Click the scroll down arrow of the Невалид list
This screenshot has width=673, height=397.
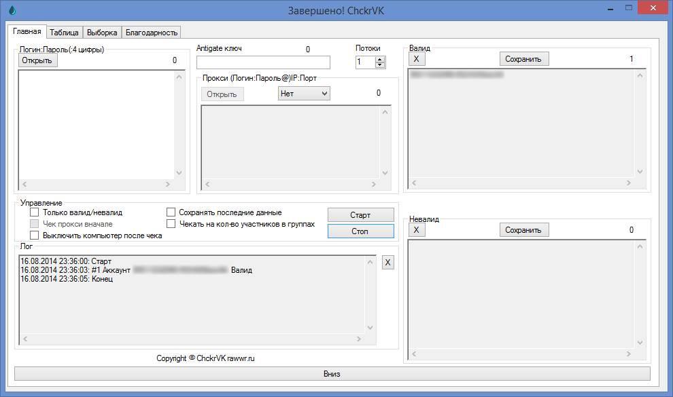coord(640,343)
